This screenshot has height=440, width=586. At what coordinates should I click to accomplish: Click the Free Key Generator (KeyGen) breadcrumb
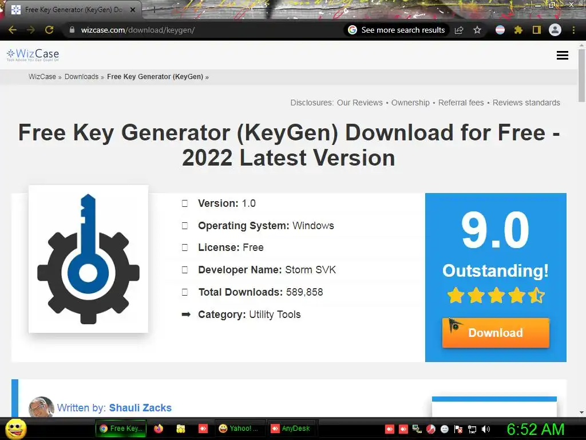155,77
